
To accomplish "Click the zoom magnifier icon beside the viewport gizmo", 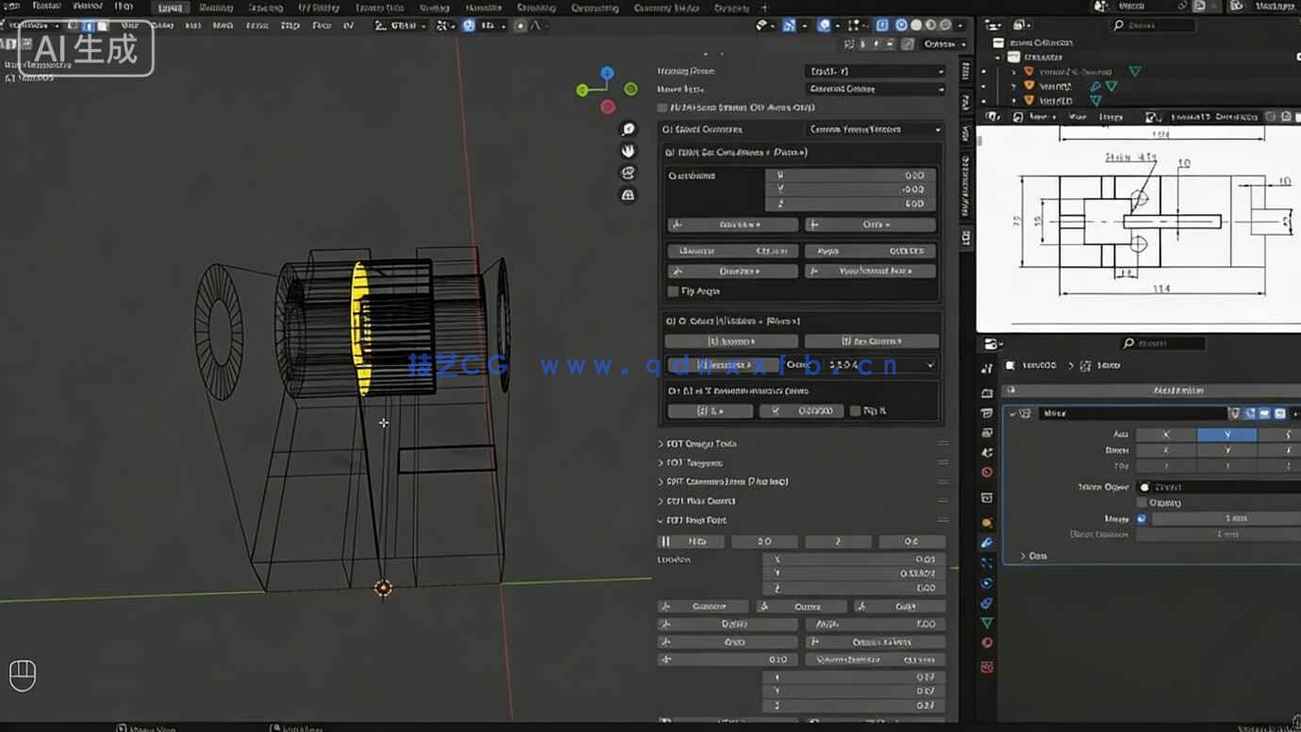I will 628,127.
